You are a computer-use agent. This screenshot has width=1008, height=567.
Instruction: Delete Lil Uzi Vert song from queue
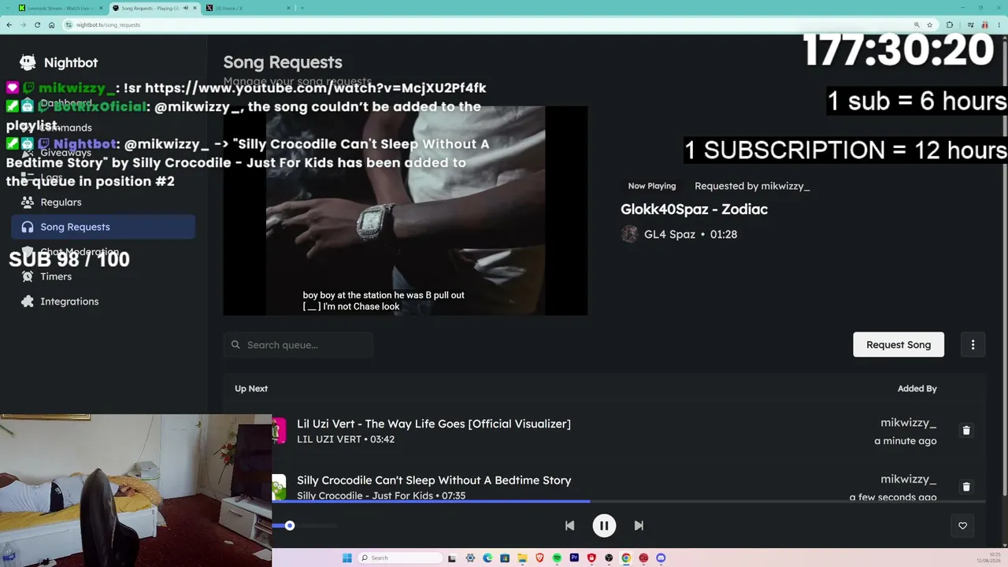[966, 431]
